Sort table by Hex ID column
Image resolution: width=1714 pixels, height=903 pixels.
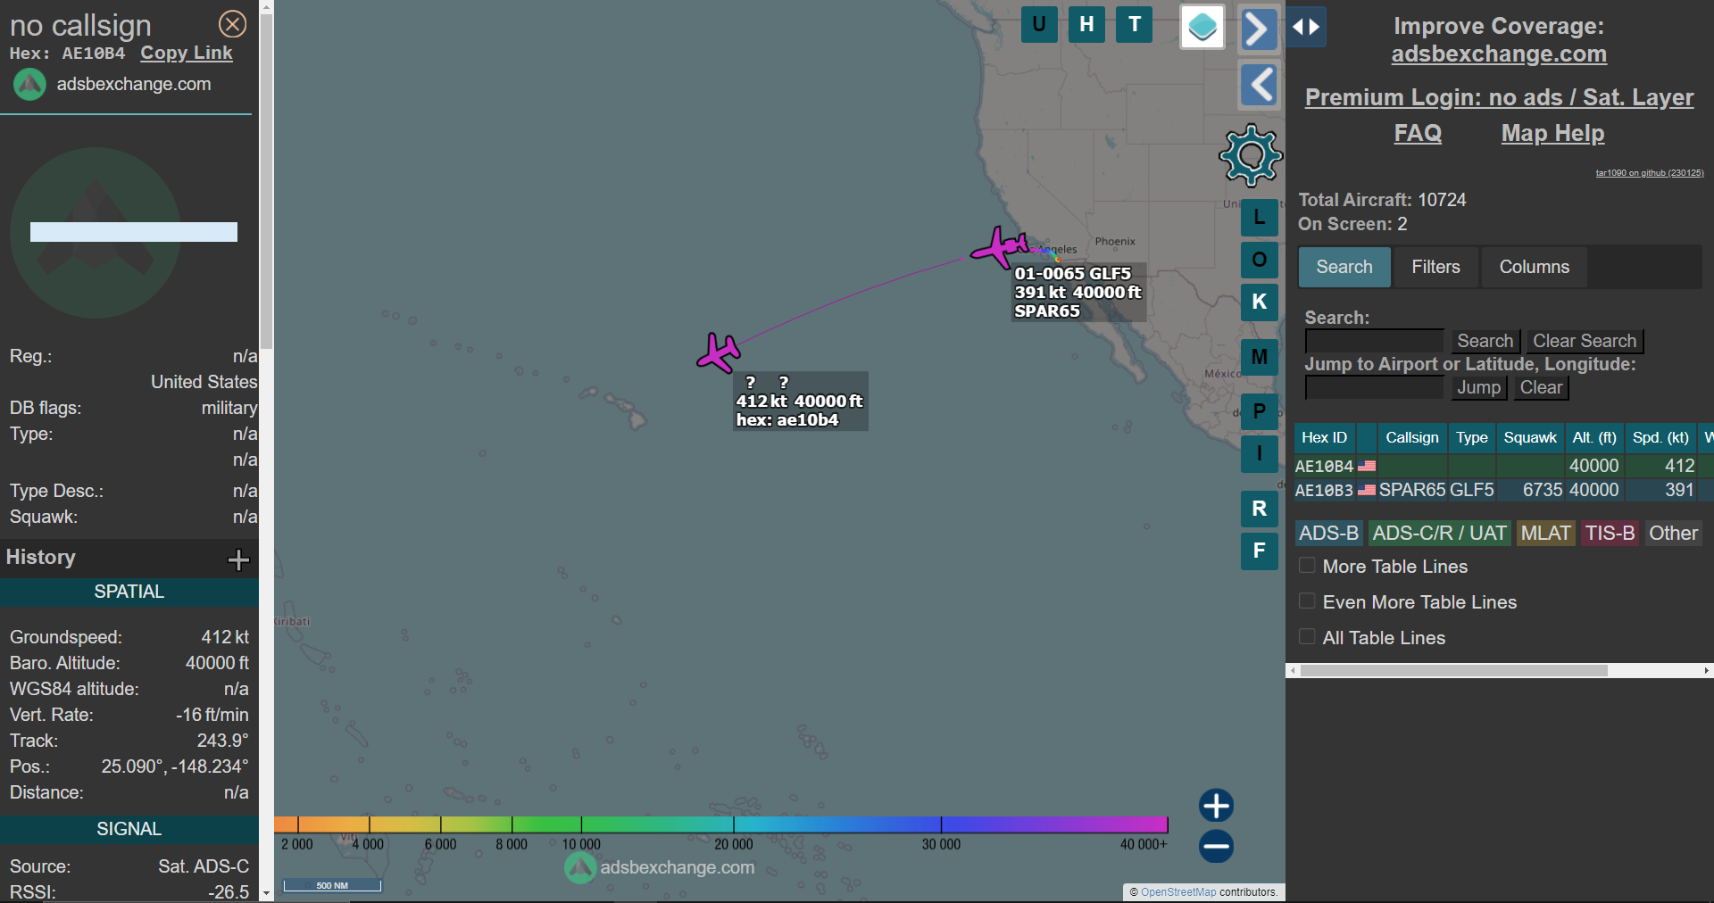pyautogui.click(x=1324, y=438)
